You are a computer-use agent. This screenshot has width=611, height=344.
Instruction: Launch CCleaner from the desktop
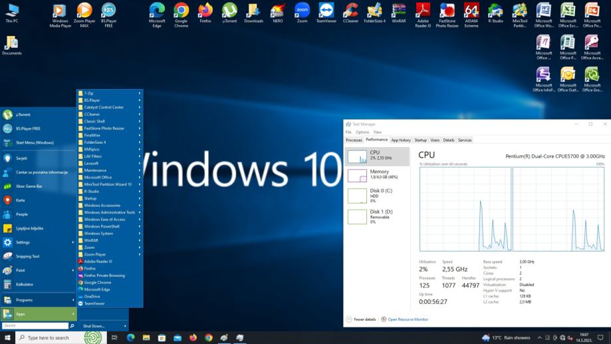350,13
